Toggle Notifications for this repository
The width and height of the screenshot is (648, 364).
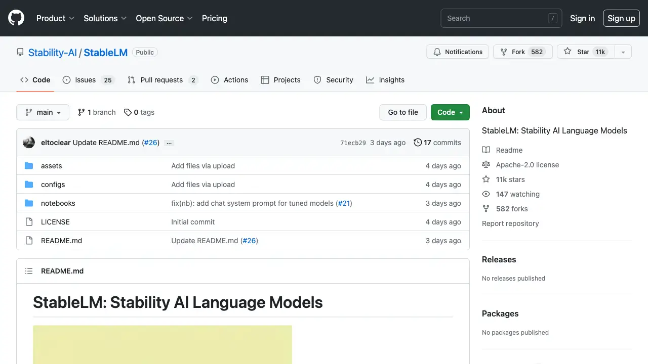(458, 52)
